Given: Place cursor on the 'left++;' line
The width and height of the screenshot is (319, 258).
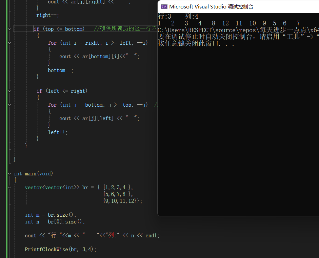Looking at the screenshot, I should click(x=58, y=132).
